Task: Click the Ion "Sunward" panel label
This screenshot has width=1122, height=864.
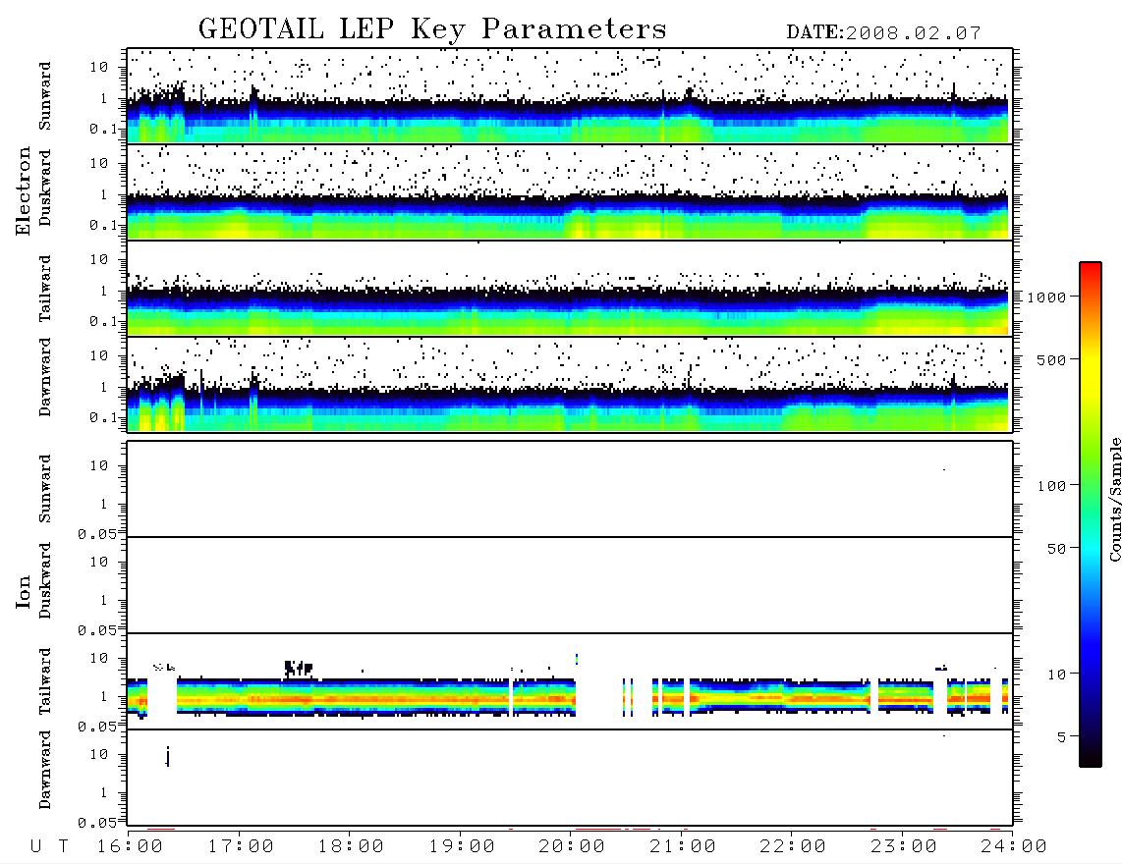Action: click(x=45, y=489)
